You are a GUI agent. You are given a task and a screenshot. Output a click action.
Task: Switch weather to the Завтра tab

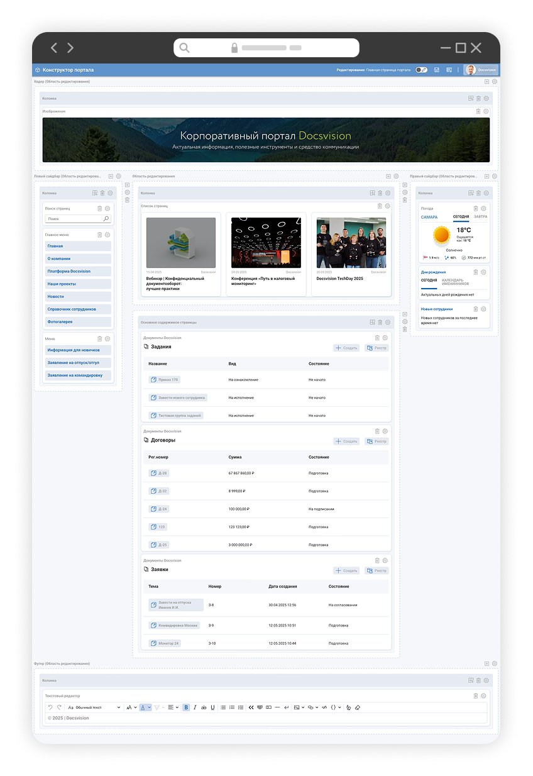(480, 217)
